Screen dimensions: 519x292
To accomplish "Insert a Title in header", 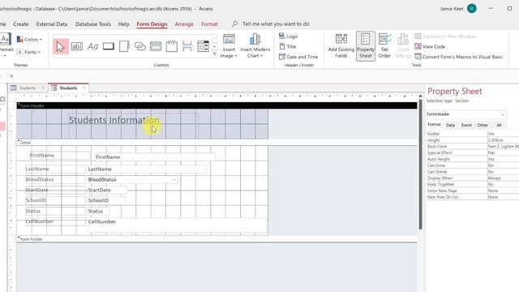I will [288, 47].
